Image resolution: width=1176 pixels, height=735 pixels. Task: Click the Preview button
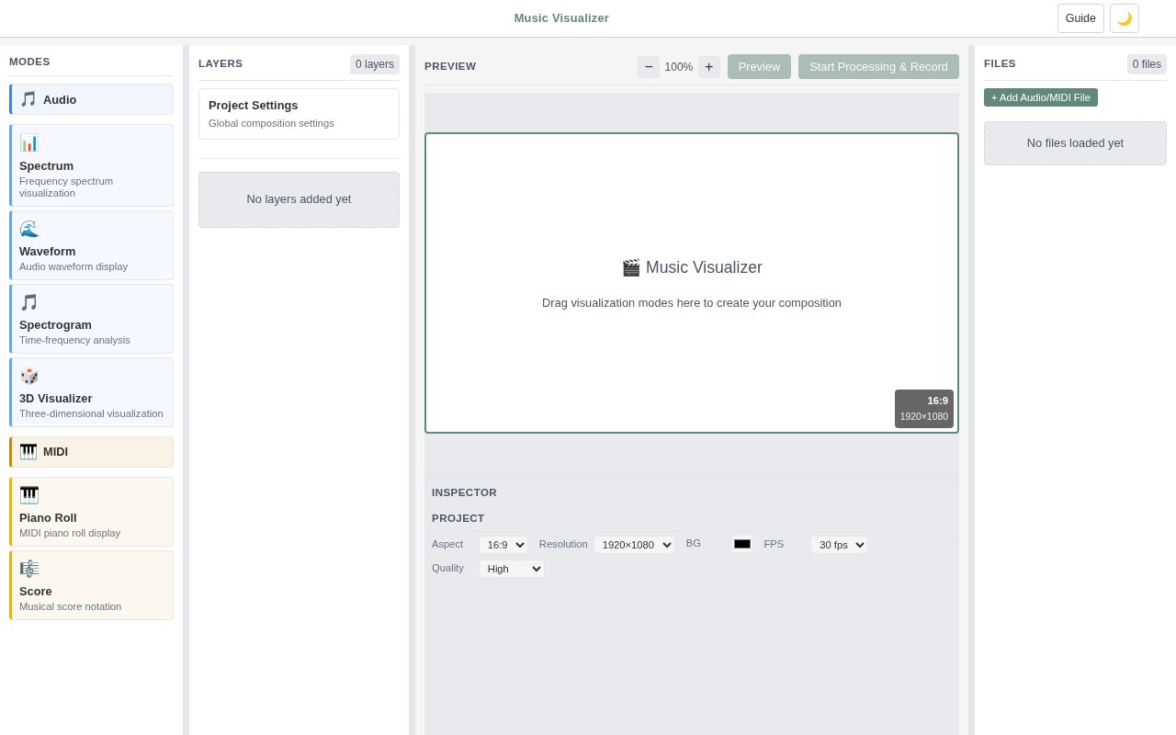pos(759,67)
